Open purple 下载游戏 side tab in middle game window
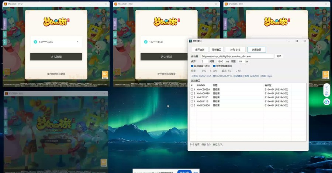The height and width of the screenshot is (173, 332). point(115,24)
